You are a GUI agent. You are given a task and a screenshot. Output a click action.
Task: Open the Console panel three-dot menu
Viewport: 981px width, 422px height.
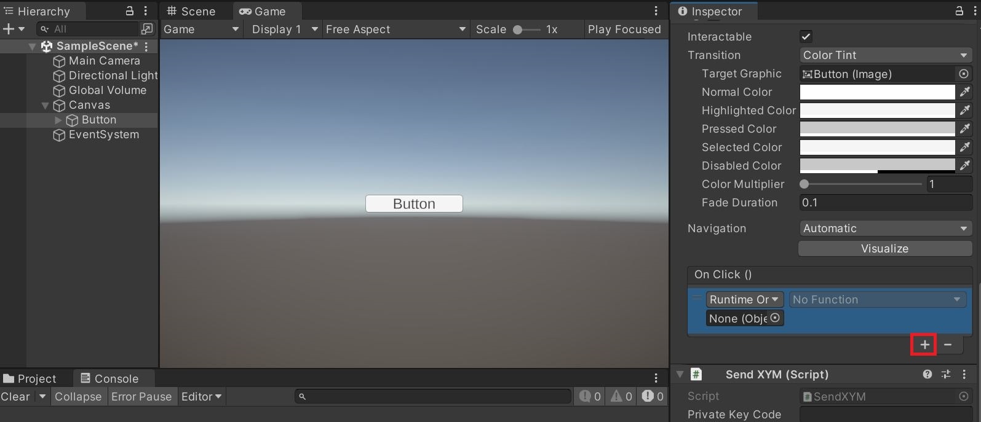coord(656,378)
